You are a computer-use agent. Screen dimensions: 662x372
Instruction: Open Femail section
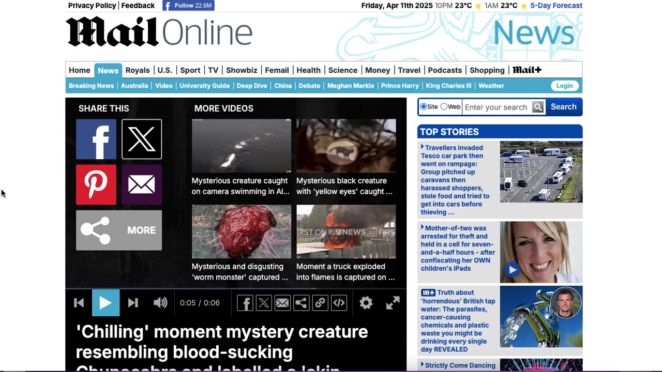[x=277, y=70]
